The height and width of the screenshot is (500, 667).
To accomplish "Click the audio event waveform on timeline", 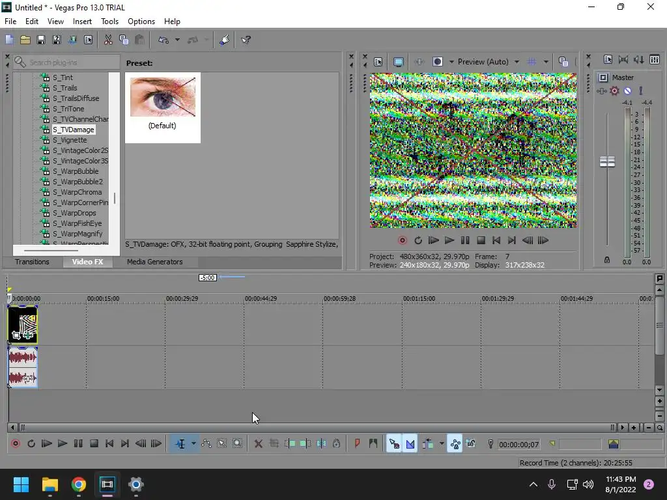I will coord(23,367).
